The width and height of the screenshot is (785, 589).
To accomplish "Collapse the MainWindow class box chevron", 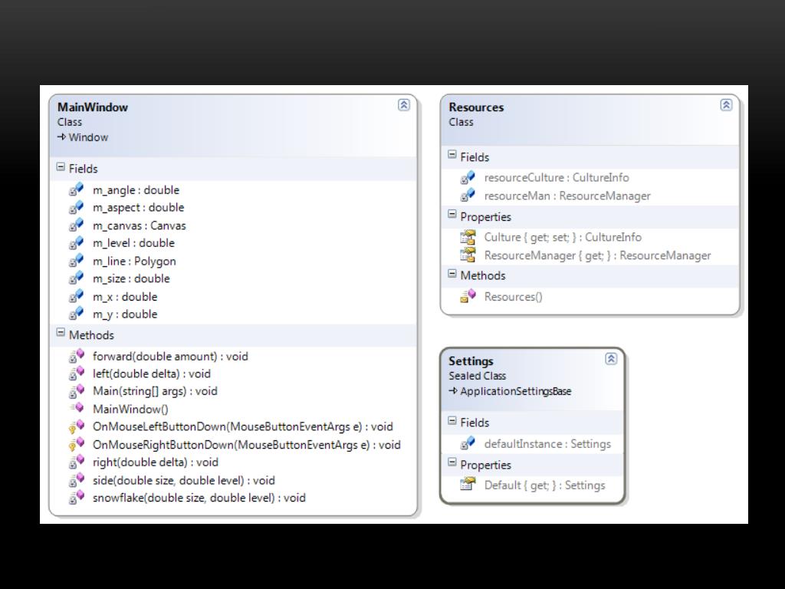I will 403,104.
